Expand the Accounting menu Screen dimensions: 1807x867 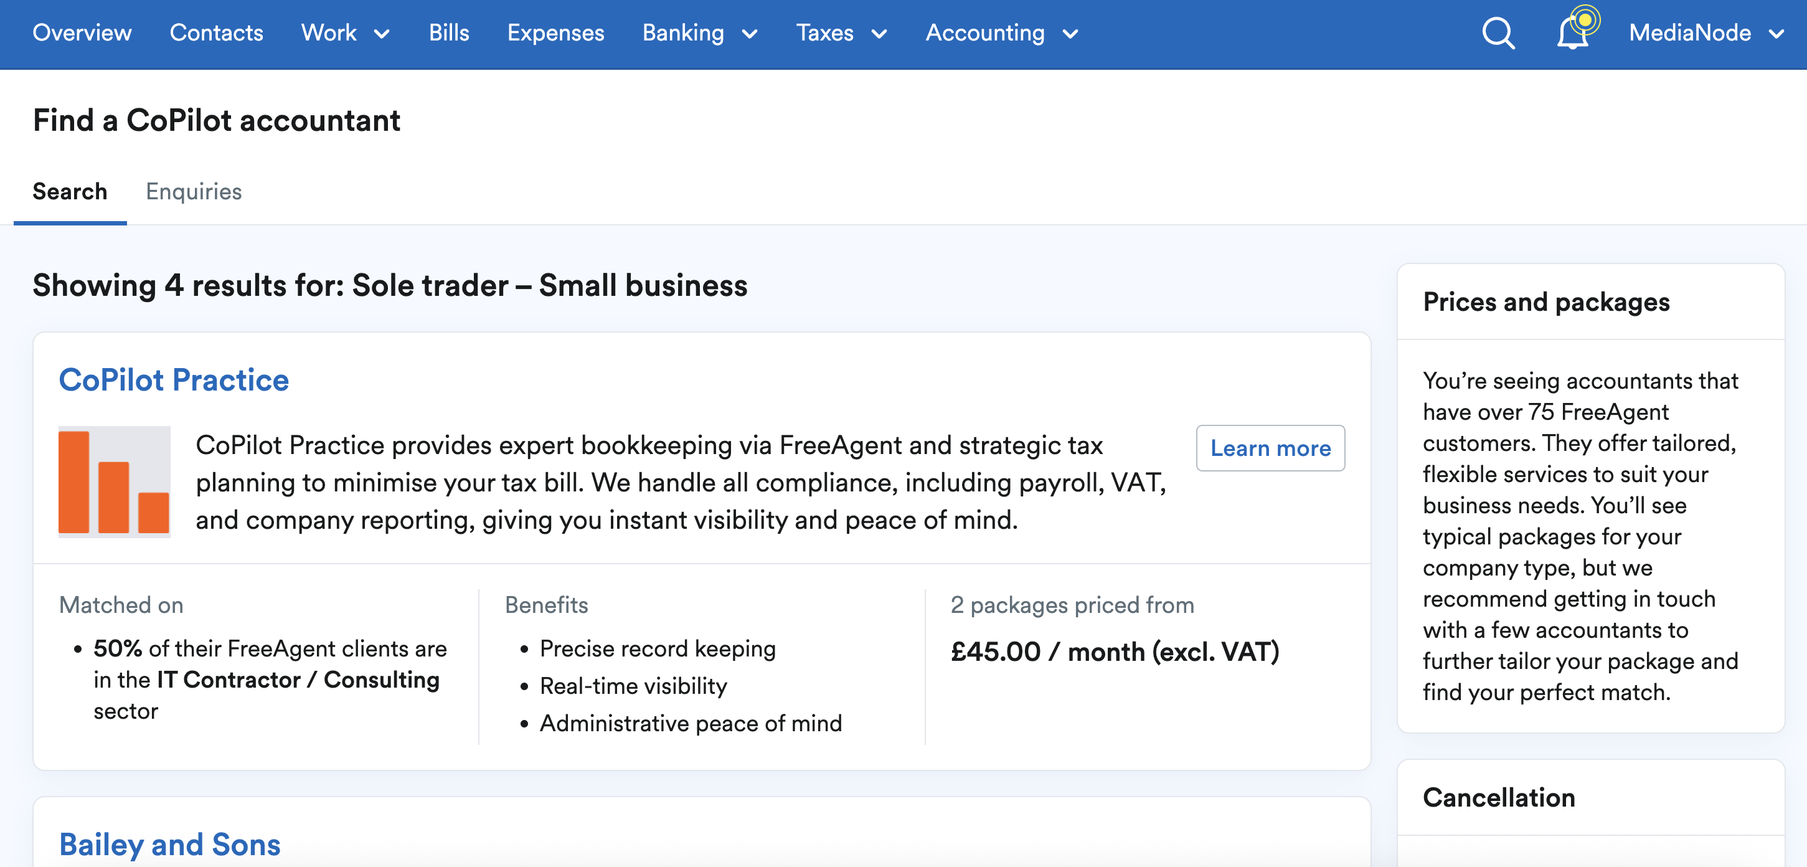[1001, 33]
